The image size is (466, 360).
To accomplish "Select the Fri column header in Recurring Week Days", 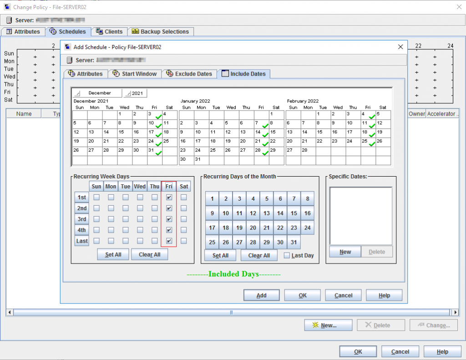I will click(169, 186).
